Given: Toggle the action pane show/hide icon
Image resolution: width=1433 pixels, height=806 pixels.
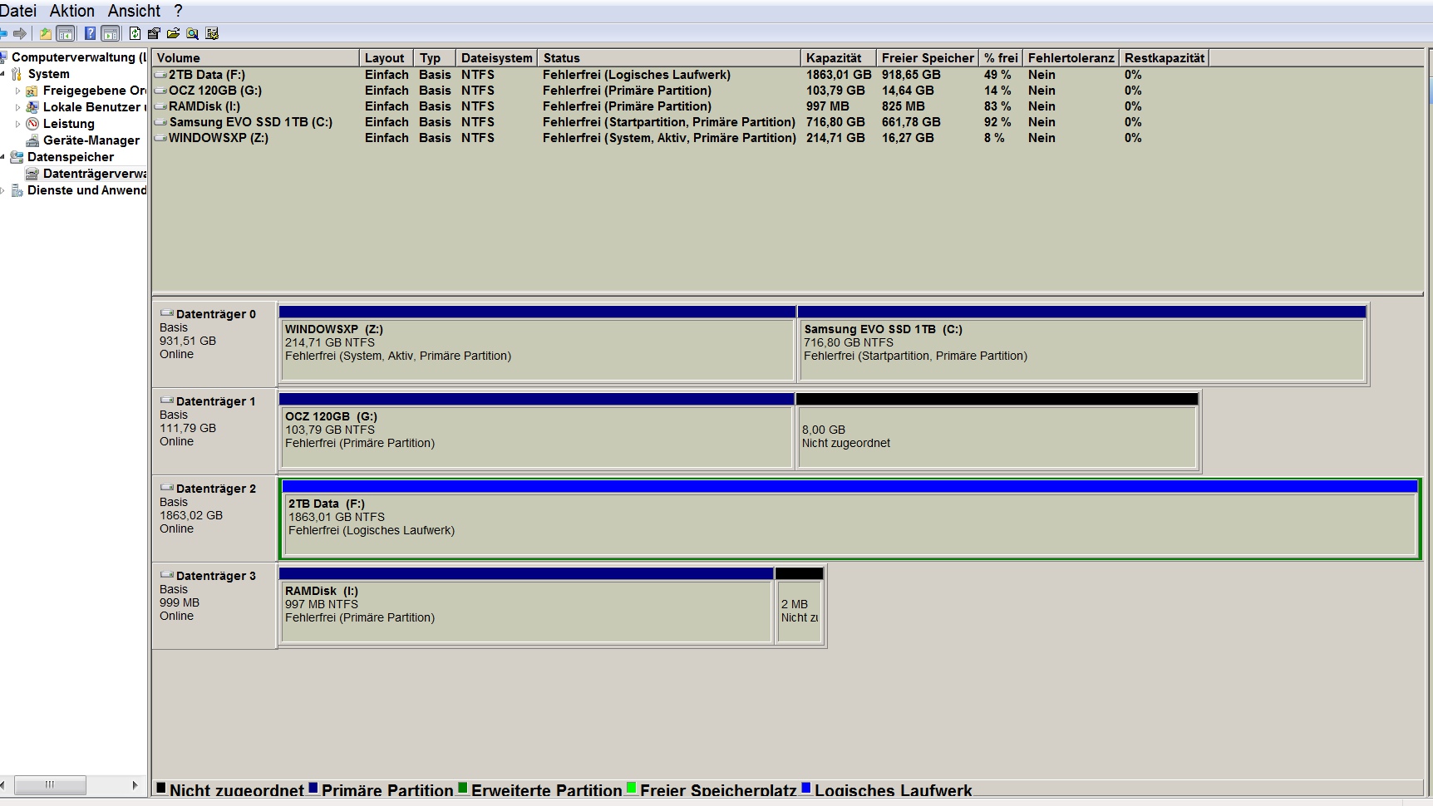Looking at the screenshot, I should click(x=110, y=33).
